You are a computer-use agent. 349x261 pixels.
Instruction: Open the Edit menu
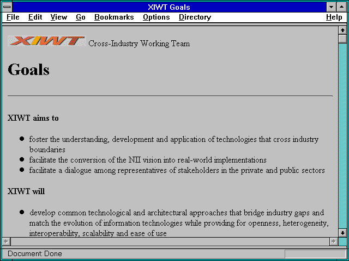pos(35,17)
